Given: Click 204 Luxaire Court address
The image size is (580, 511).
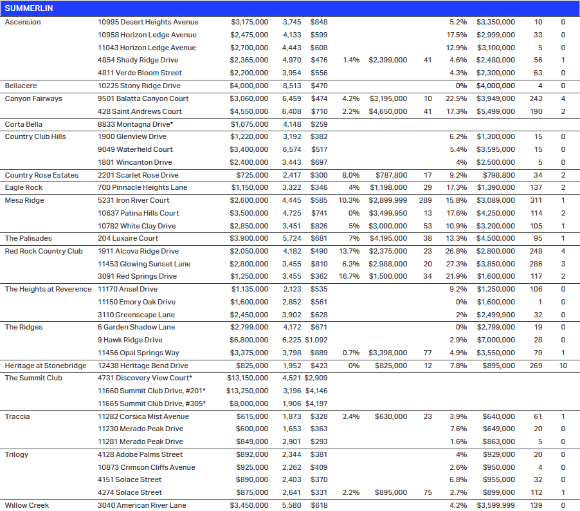Looking at the screenshot, I should coord(128,238).
